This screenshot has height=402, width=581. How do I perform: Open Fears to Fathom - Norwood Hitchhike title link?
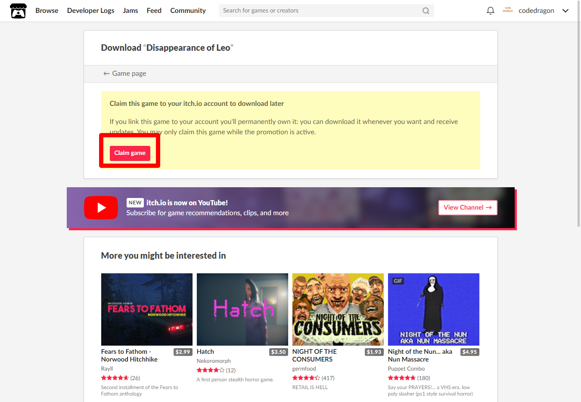click(x=129, y=356)
